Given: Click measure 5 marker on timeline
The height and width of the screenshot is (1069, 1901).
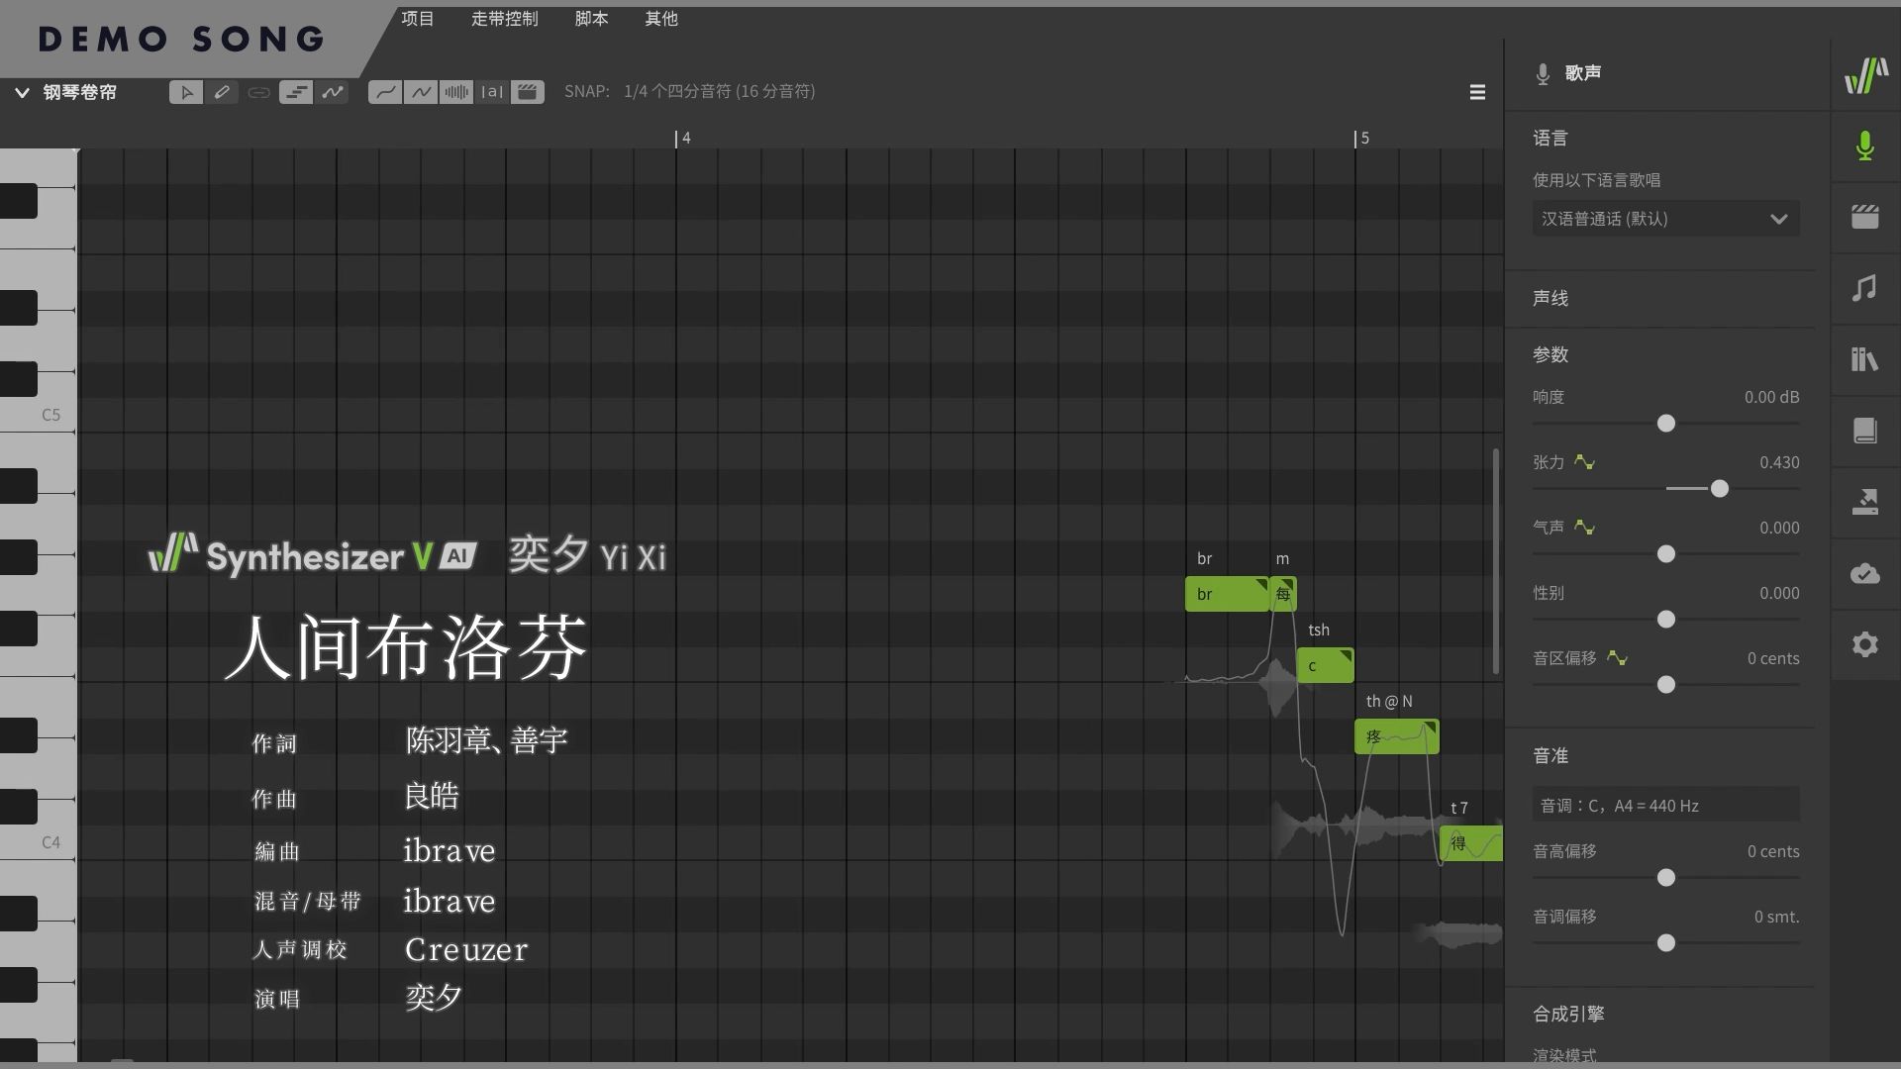Looking at the screenshot, I should tap(1363, 139).
